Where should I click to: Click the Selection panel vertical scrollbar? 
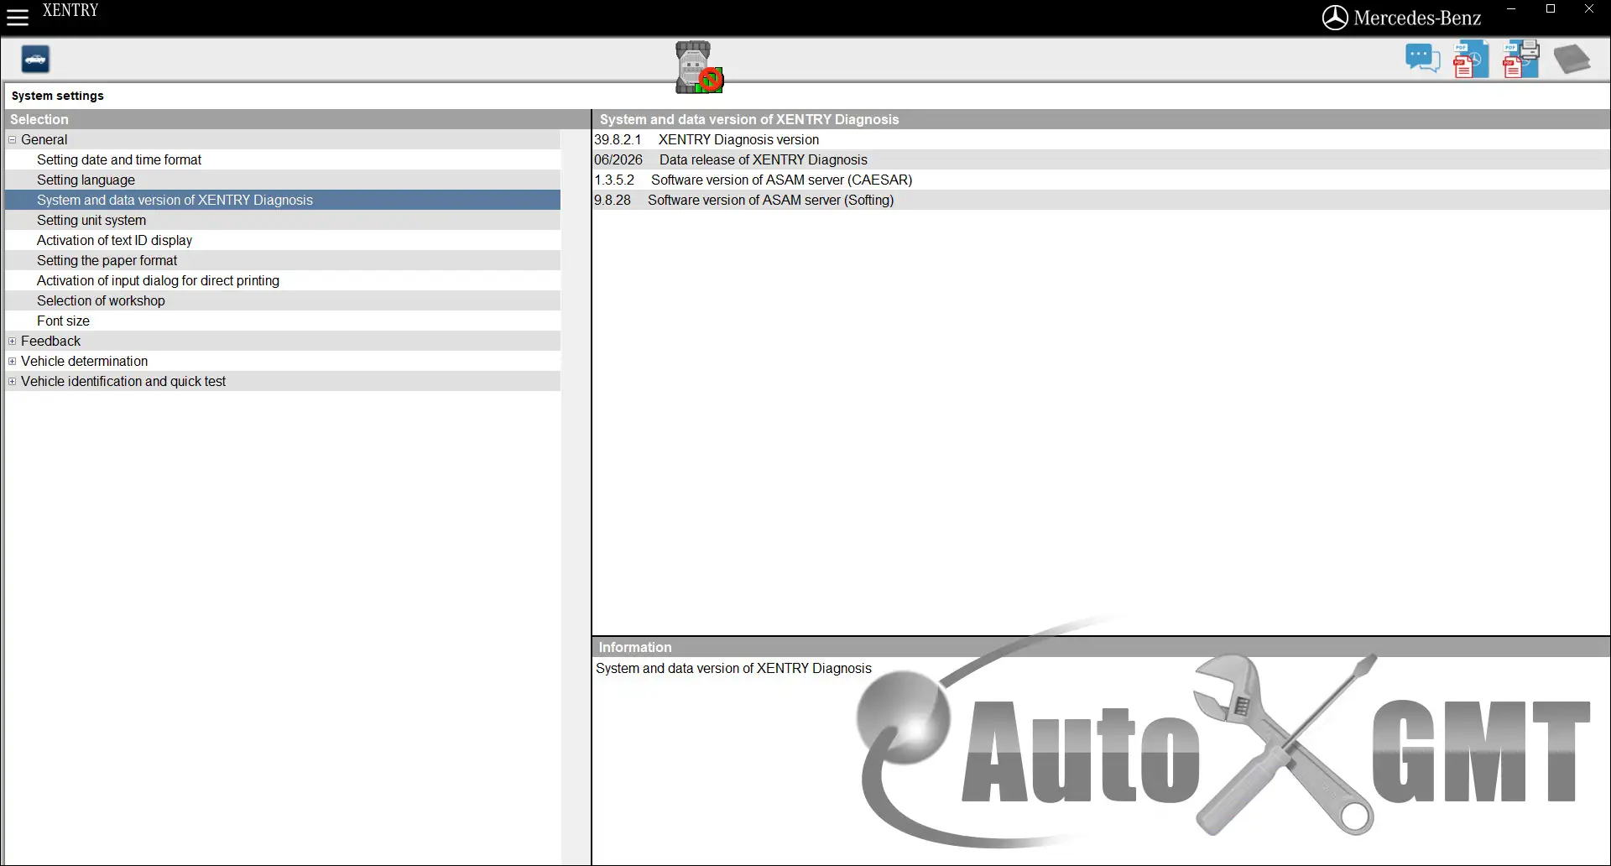click(x=576, y=497)
